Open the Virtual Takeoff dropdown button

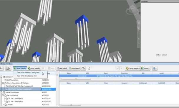pyautogui.click(x=34, y=68)
